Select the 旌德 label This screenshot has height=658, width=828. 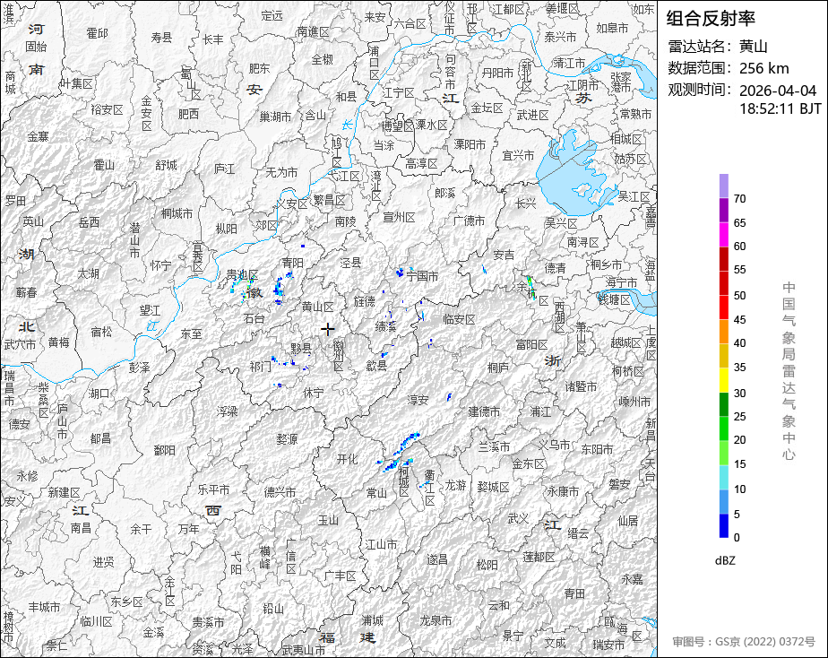point(365,301)
